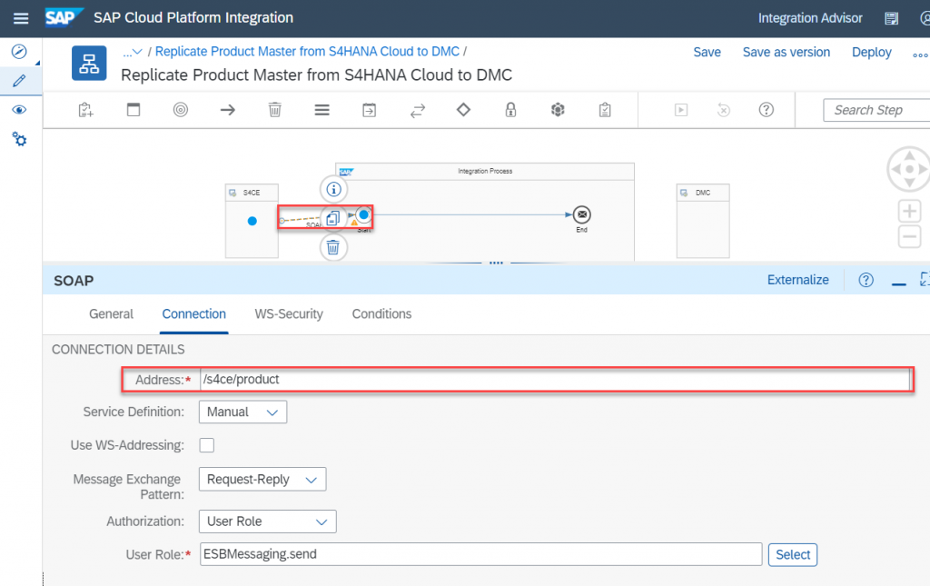Open the Service Definition dropdown
The image size is (930, 586).
[x=242, y=412]
